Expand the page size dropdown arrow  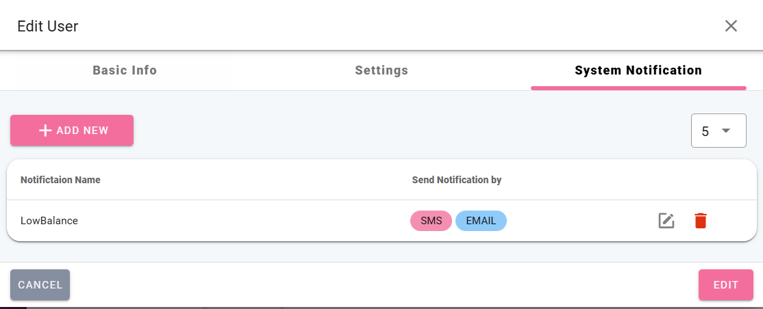(726, 131)
